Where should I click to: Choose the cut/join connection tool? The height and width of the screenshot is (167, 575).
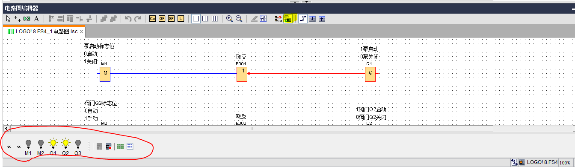27,19
